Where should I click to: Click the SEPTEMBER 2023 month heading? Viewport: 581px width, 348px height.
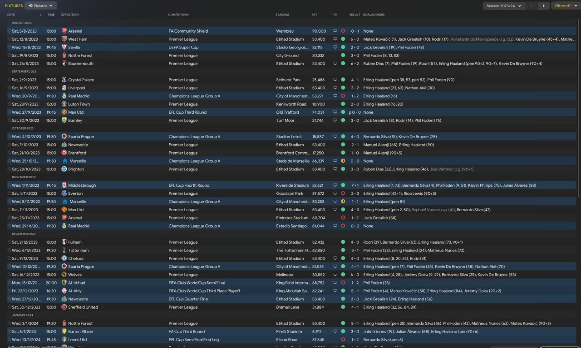[24, 72]
